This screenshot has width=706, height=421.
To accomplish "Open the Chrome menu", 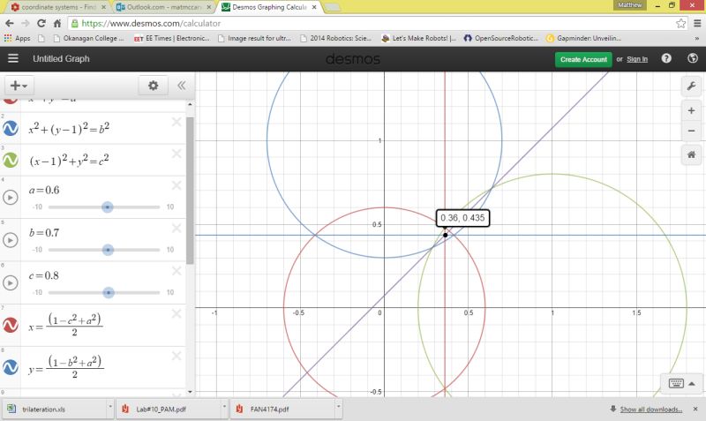I will tap(697, 24).
